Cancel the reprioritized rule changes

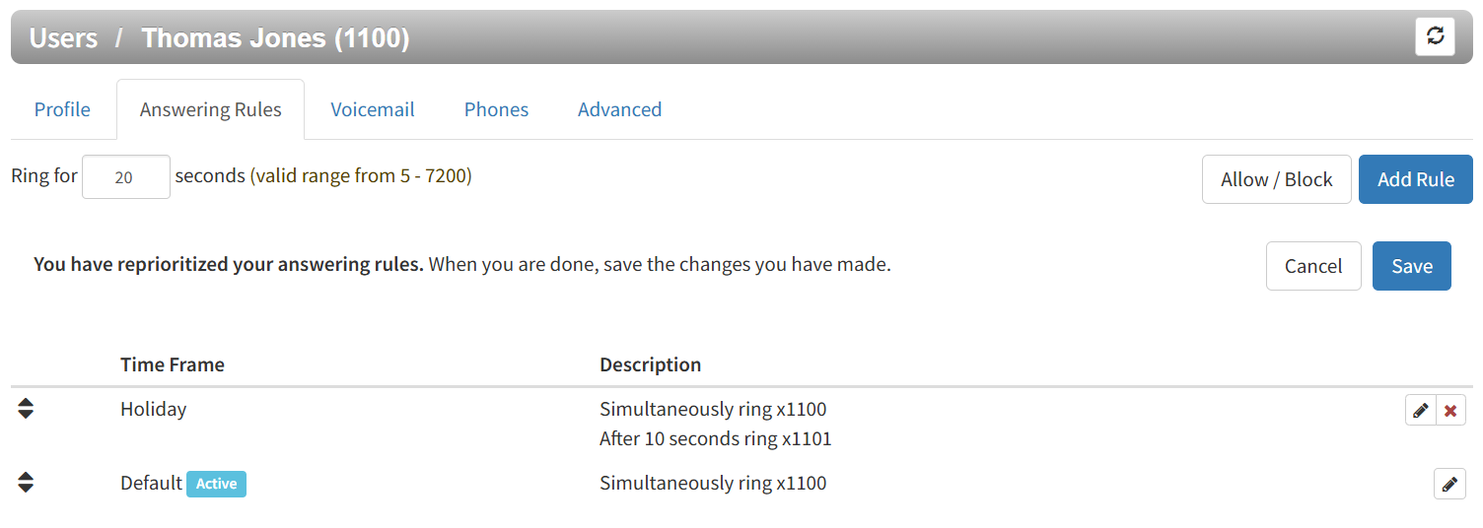click(x=1312, y=266)
